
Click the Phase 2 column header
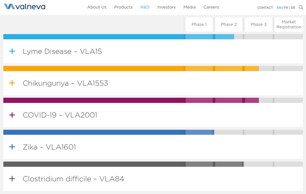228,24
